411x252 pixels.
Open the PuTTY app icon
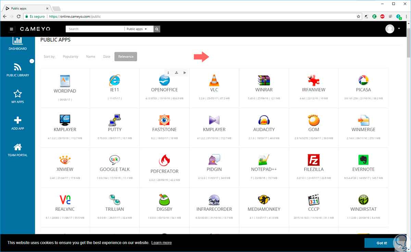(x=114, y=120)
